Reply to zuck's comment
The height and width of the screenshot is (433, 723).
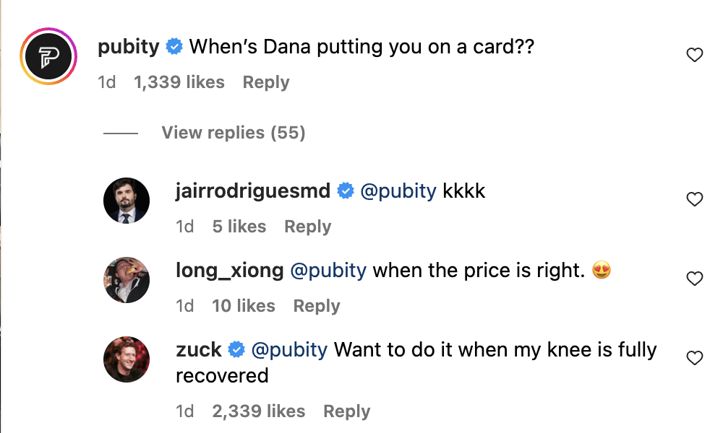point(346,411)
